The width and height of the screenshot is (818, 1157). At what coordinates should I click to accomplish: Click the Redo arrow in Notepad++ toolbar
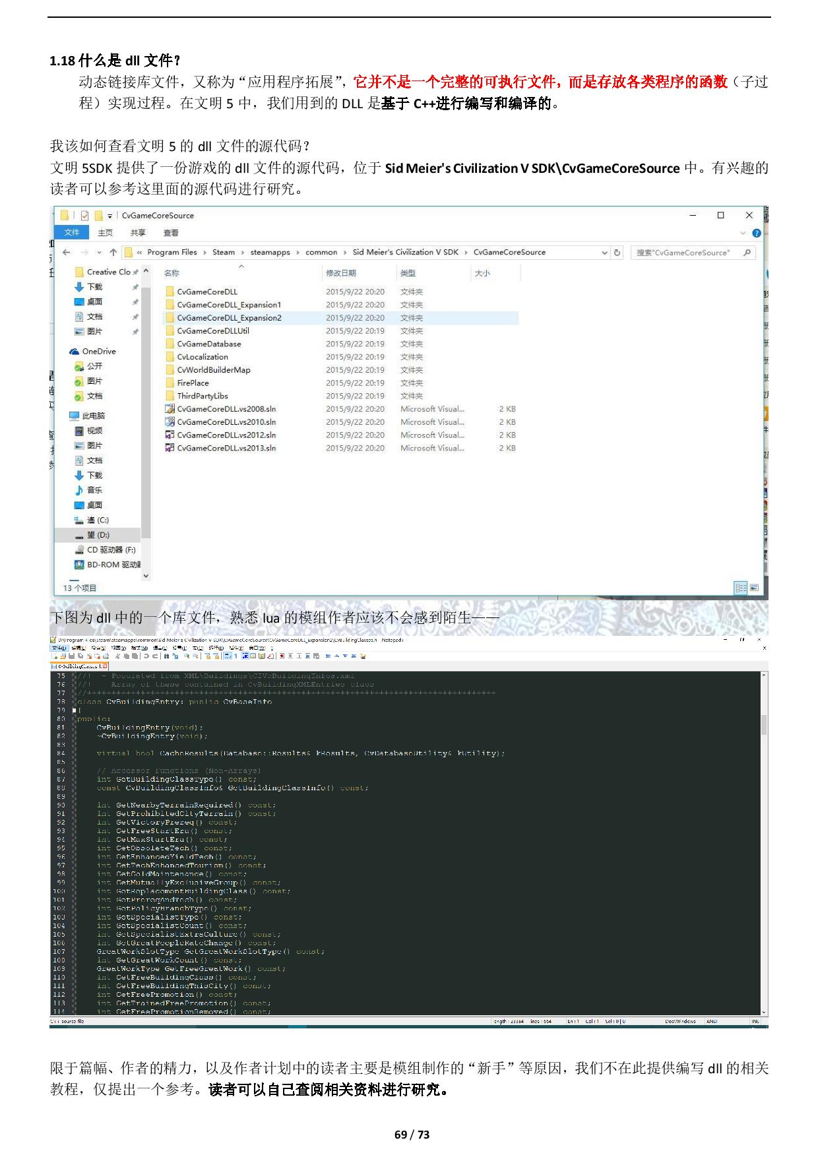pyautogui.click(x=155, y=656)
